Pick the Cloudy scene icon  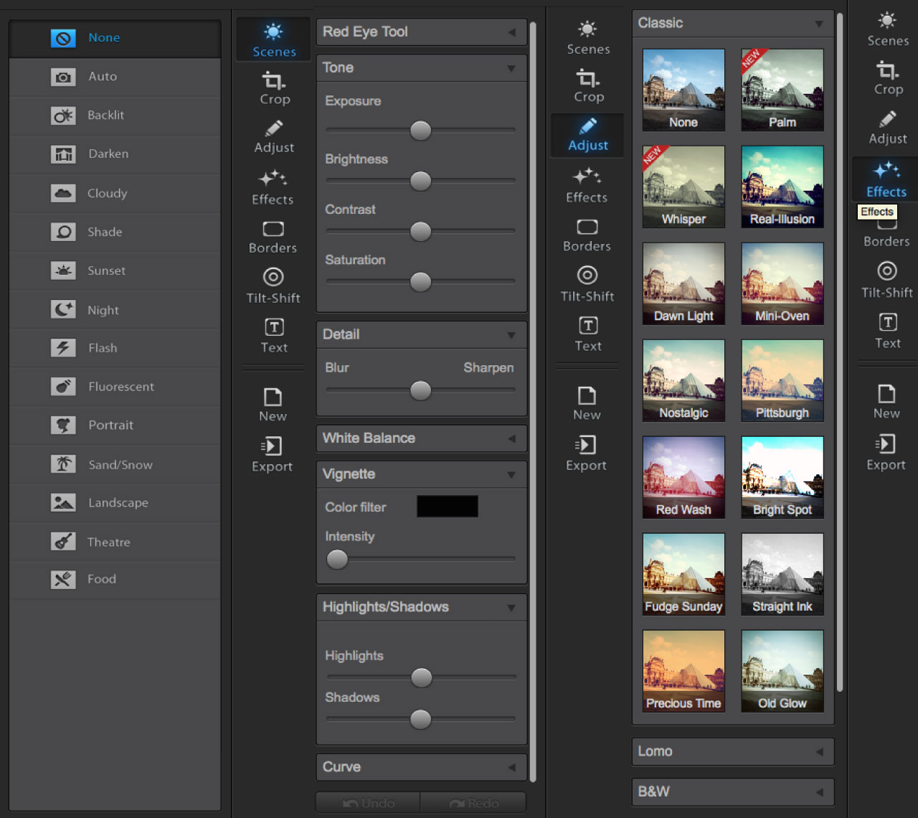click(63, 193)
